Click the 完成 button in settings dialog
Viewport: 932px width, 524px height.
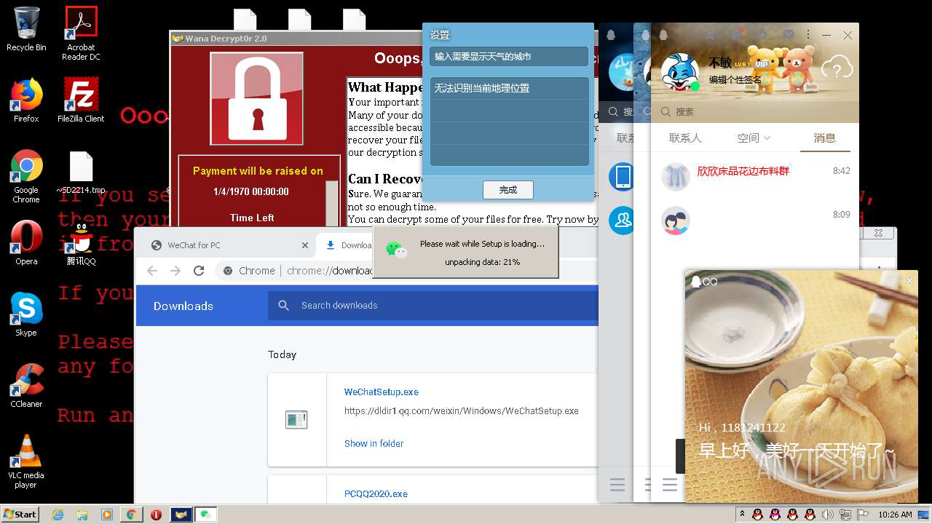coord(508,189)
